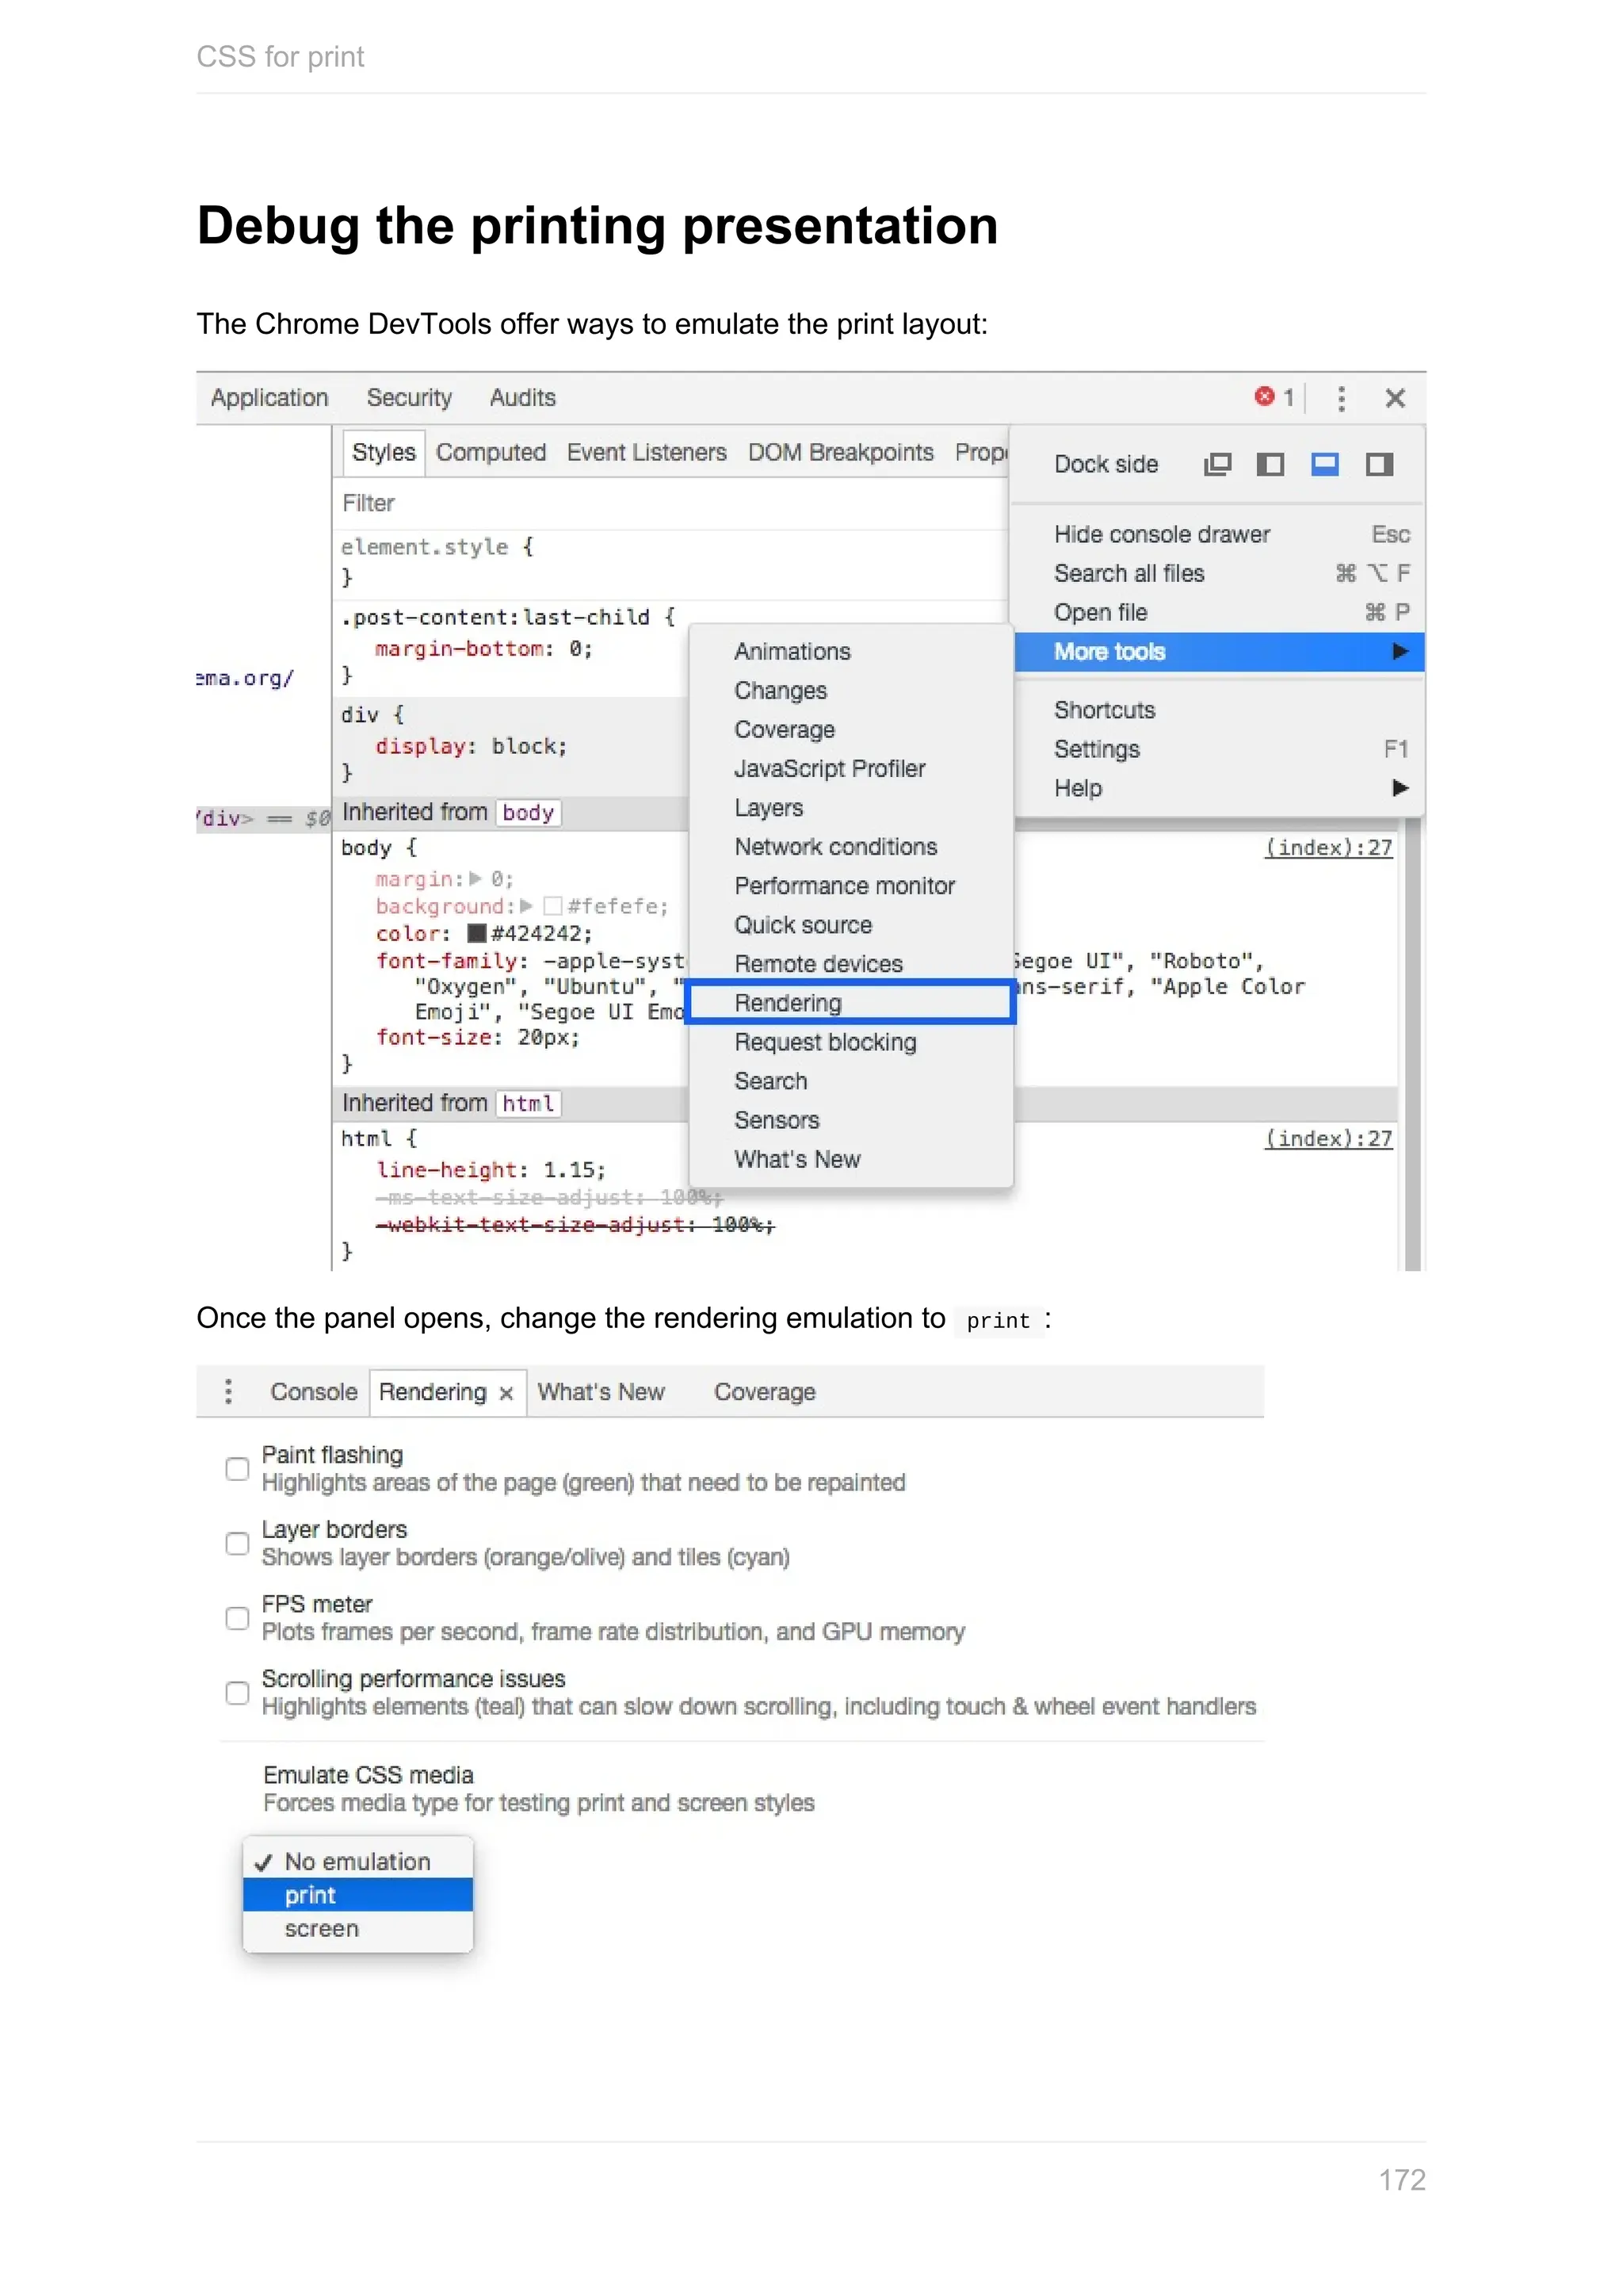Enable the FPS meter checkbox
The height and width of the screenshot is (2296, 1623).
(x=237, y=1618)
